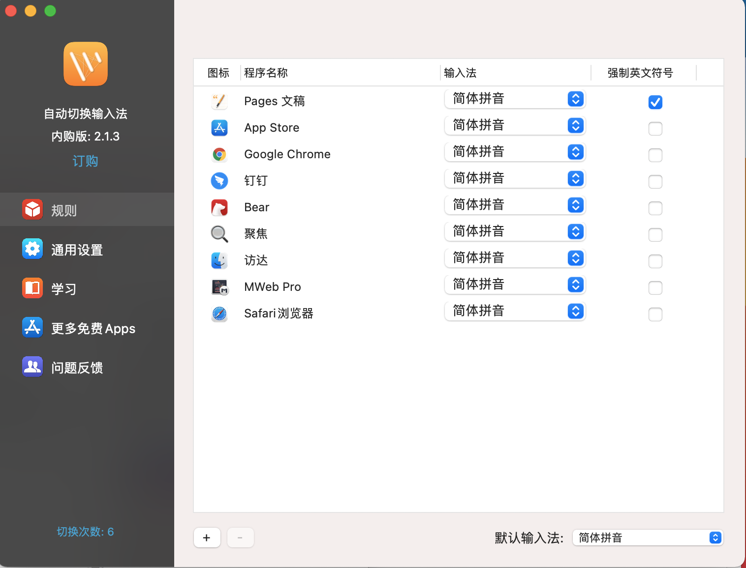Enable 强制英文符号 for Google Chrome
Viewport: 746px width, 568px height.
click(655, 155)
